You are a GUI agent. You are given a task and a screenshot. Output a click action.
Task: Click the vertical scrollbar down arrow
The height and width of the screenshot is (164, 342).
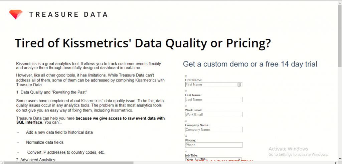(x=340, y=159)
